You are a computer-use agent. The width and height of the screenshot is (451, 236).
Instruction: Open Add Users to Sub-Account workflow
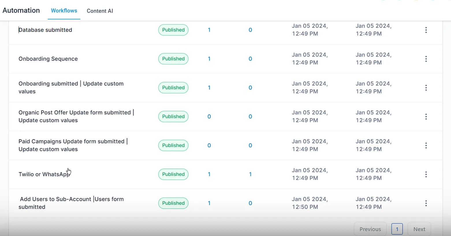pyautogui.click(x=71, y=203)
